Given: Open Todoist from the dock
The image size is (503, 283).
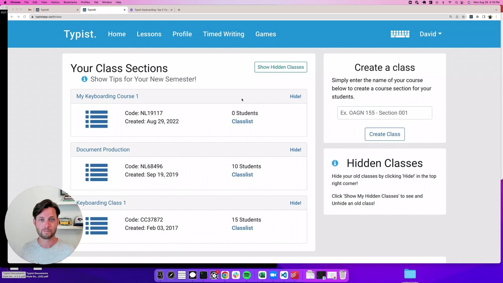Looking at the screenshot, I should point(295,275).
